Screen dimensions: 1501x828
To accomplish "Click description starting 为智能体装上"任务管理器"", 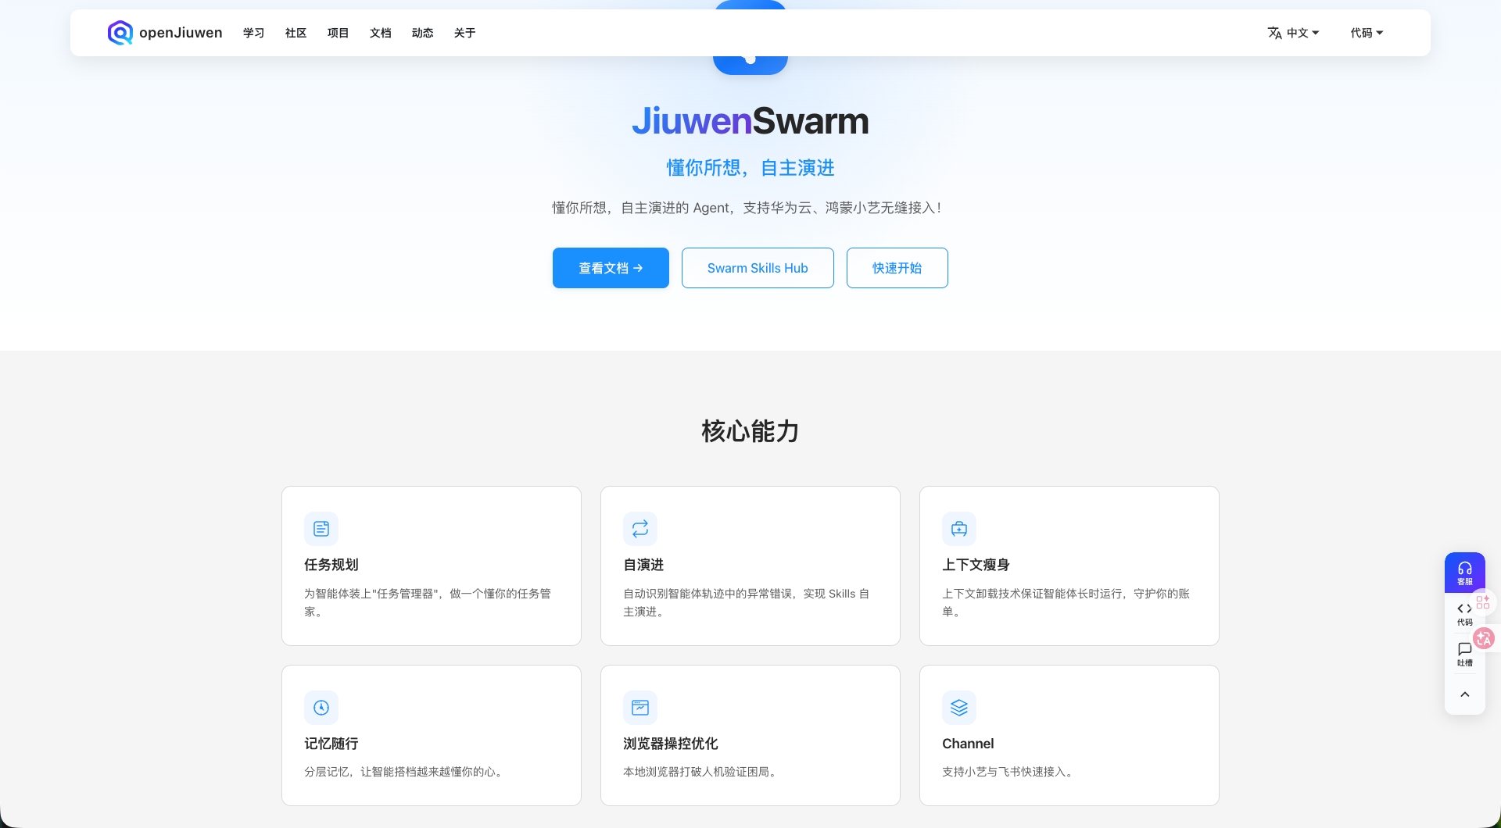I will coord(428,602).
